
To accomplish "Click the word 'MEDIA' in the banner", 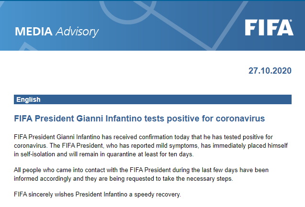I will (34, 32).
